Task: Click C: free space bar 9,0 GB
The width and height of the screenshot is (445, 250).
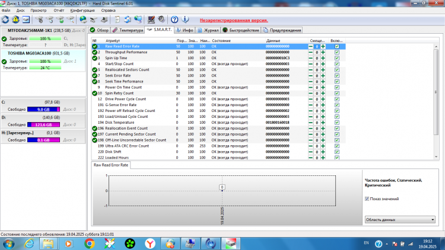Action: click(x=43, y=110)
